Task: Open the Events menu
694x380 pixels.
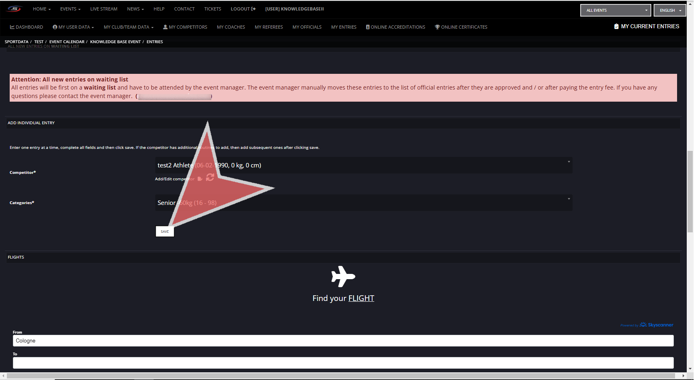Action: click(x=70, y=9)
